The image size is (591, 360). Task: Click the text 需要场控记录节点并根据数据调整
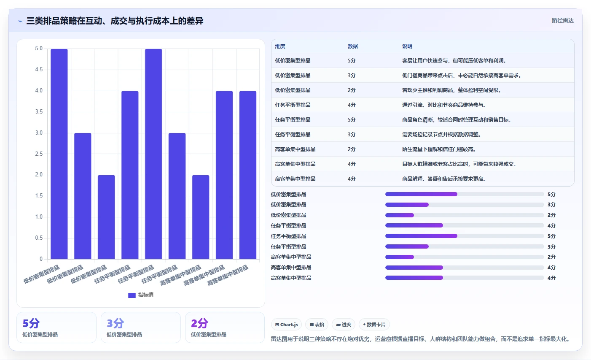(x=441, y=135)
